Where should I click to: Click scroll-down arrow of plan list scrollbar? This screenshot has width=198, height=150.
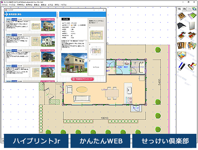[x=57, y=81]
